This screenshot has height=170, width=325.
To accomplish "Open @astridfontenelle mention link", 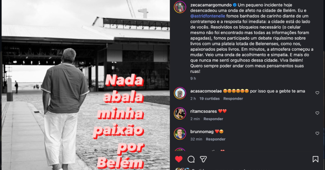I will click(208, 16).
